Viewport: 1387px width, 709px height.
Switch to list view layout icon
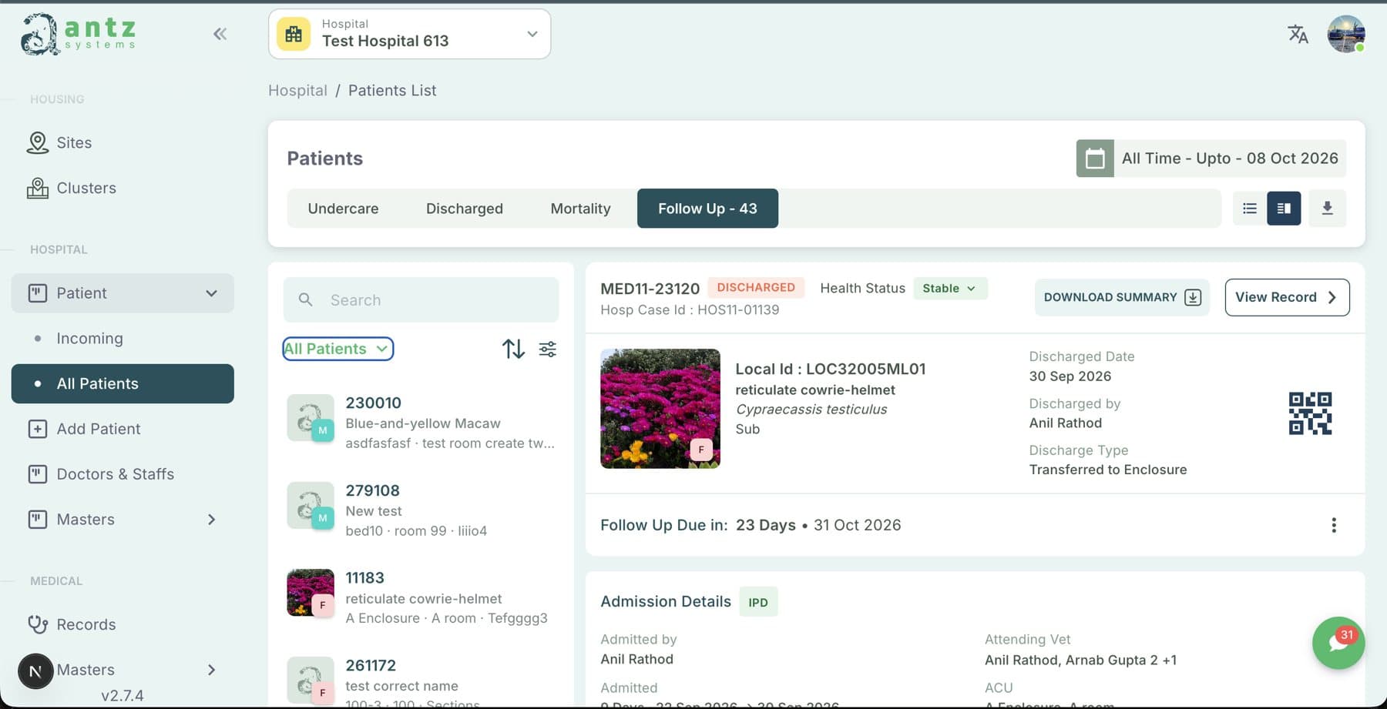1250,209
